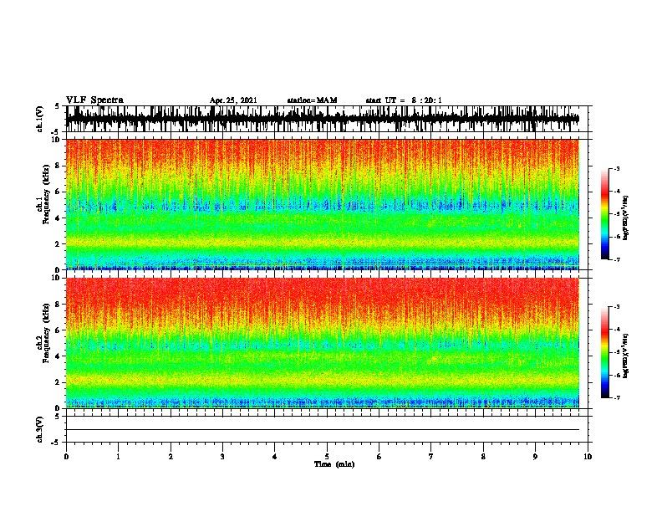Click time-axis tick label "3"

(222, 457)
